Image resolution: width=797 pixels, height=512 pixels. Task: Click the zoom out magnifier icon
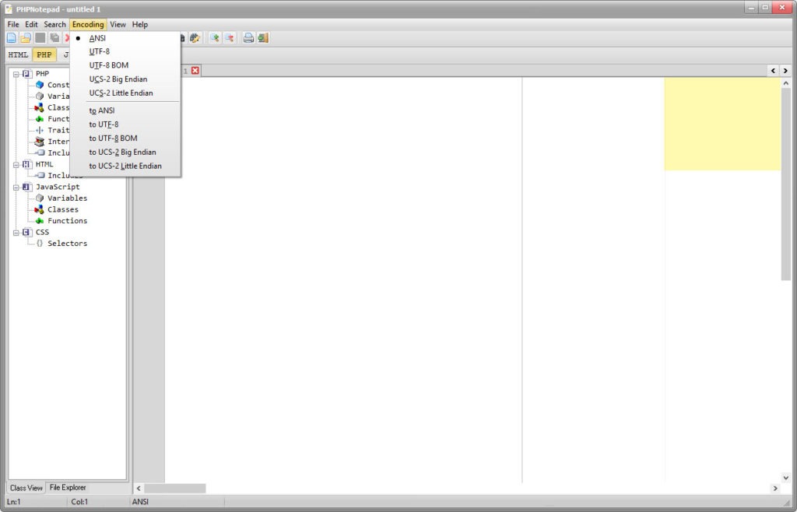[x=230, y=38]
